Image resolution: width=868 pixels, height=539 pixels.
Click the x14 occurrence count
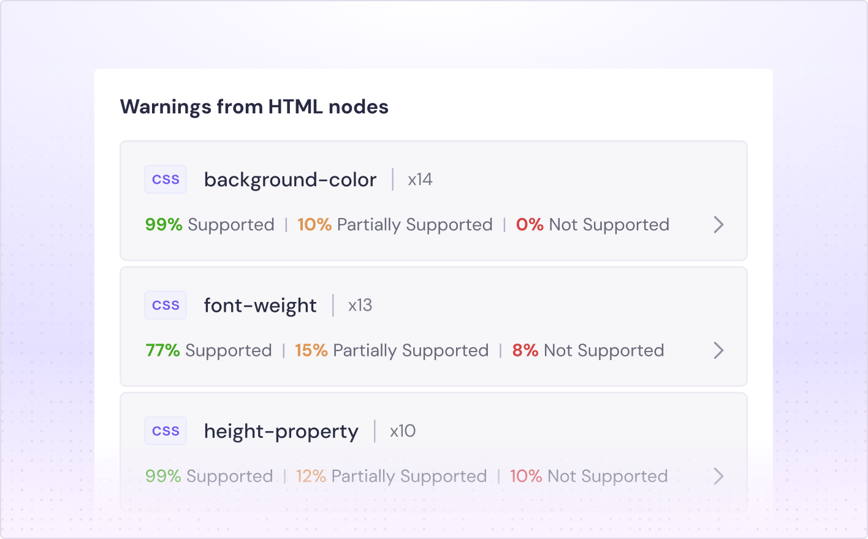(x=420, y=179)
